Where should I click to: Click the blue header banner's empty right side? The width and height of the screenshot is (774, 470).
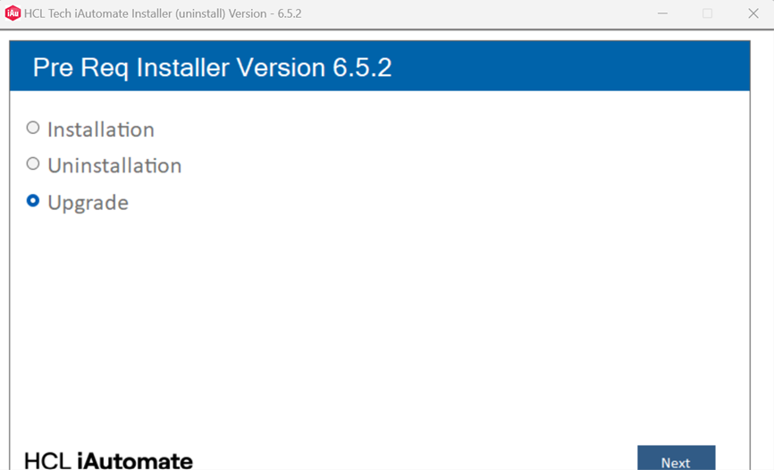pos(581,67)
